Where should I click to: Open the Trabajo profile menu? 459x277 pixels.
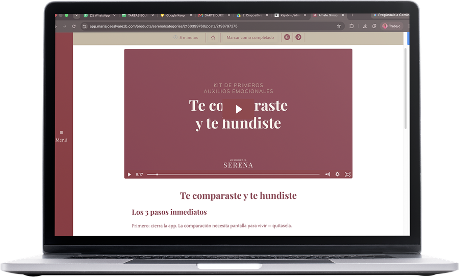(x=391, y=26)
